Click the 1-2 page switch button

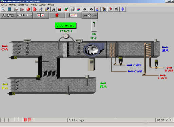pos(41,15)
